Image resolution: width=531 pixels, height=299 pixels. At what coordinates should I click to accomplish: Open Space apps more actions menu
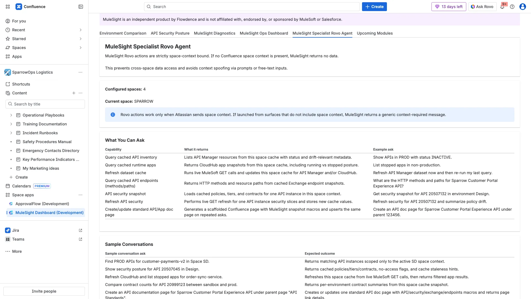tap(80, 195)
